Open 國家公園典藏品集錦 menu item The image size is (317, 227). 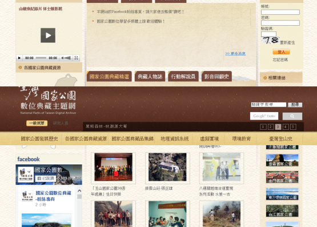pyautogui.click(x=133, y=139)
